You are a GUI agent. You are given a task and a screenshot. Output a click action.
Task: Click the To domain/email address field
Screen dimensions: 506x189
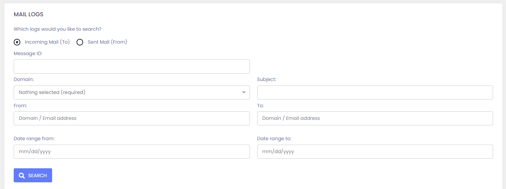coord(375,118)
